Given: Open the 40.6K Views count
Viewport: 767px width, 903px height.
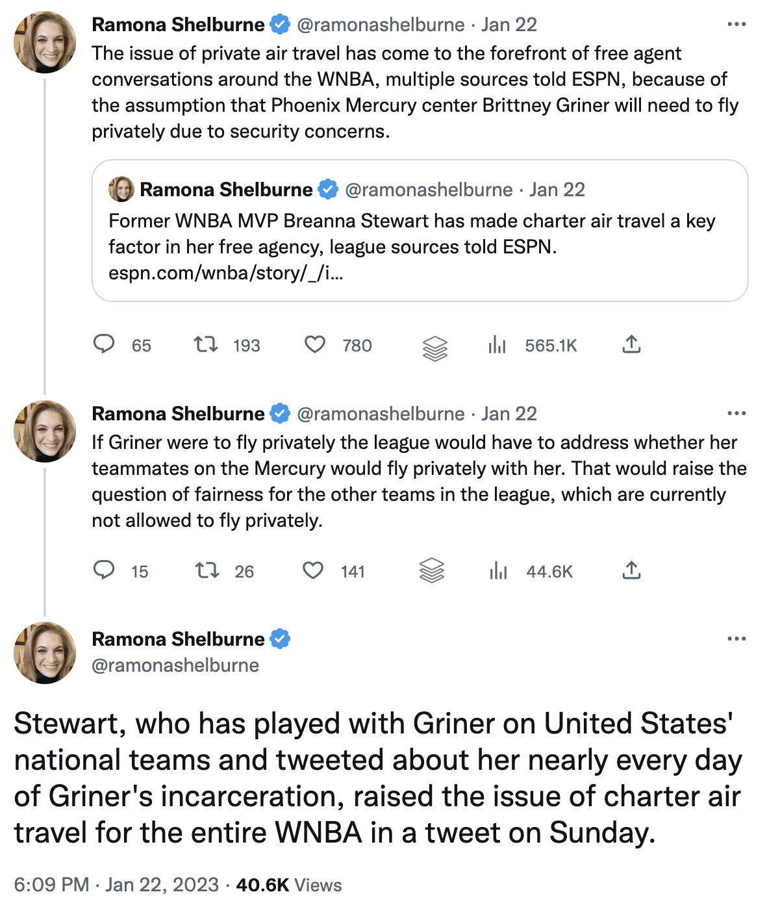Looking at the screenshot, I should tap(289, 885).
